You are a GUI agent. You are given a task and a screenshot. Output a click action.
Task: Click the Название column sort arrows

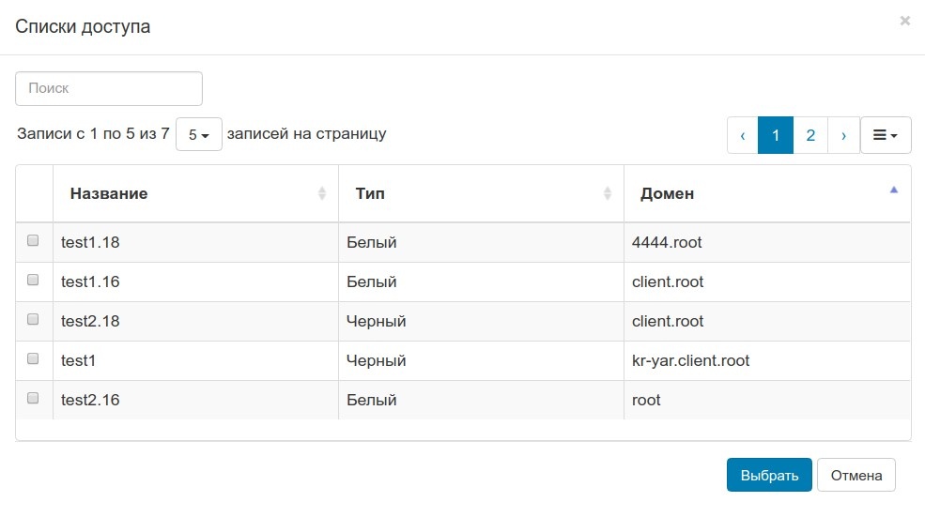[322, 193]
